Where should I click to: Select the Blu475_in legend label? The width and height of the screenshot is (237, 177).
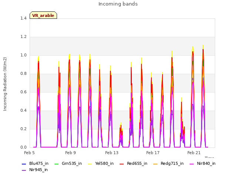pyautogui.click(x=39, y=164)
